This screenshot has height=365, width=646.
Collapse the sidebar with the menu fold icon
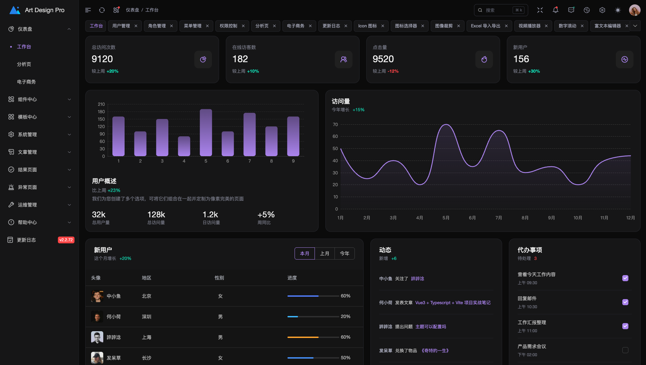click(x=88, y=10)
